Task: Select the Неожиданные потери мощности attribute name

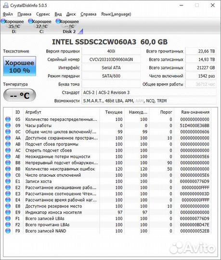Action: (58, 156)
